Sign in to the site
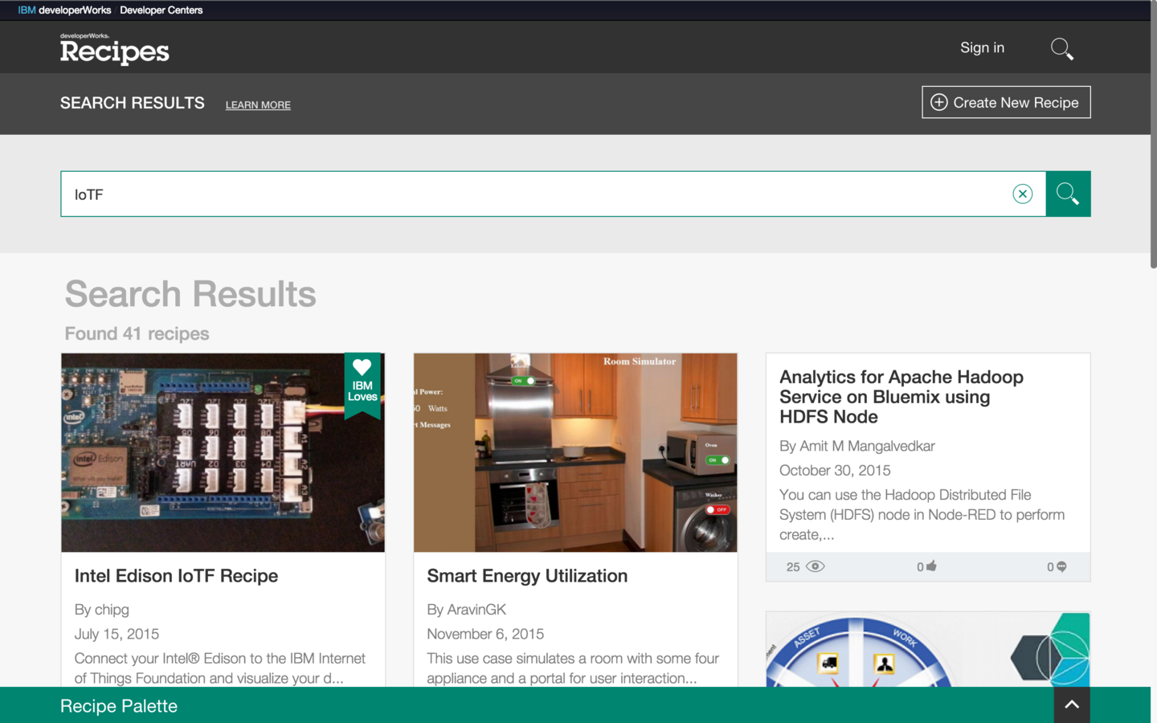The width and height of the screenshot is (1157, 723). (982, 47)
